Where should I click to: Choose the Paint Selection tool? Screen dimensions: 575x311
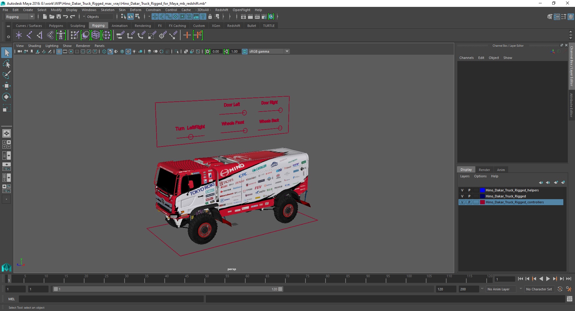point(7,75)
